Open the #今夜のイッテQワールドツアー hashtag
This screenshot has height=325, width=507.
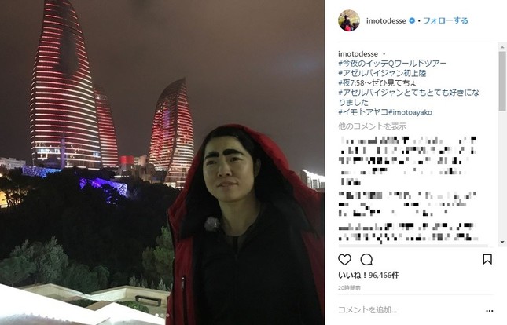(392, 63)
